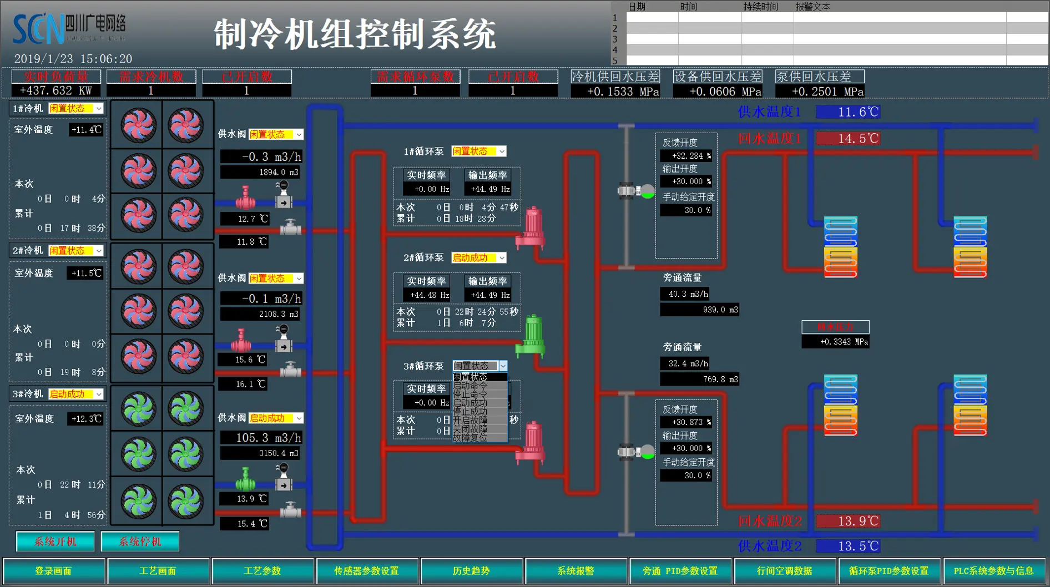
Task: Click the green supply valve of chiller 3
Action: tap(245, 480)
